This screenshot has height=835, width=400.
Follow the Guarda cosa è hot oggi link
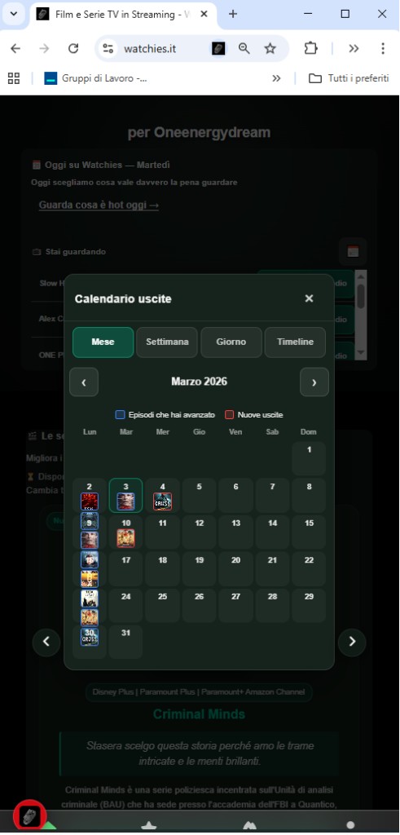pyautogui.click(x=99, y=205)
